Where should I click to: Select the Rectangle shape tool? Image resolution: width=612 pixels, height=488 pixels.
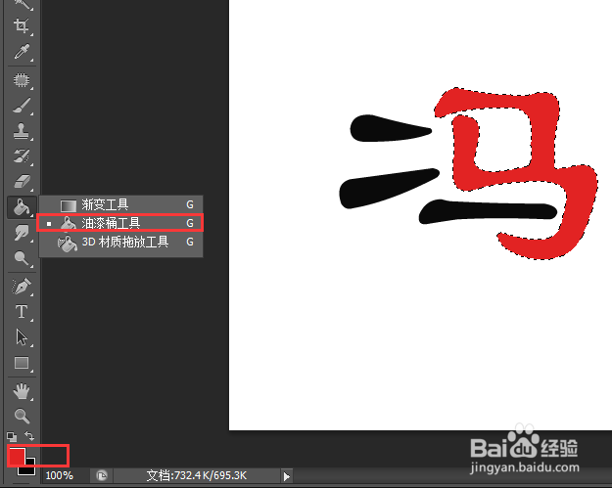[22, 363]
